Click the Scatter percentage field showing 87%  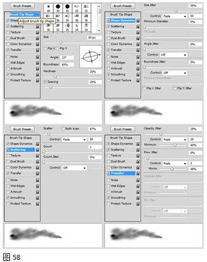pyautogui.click(x=95, y=129)
